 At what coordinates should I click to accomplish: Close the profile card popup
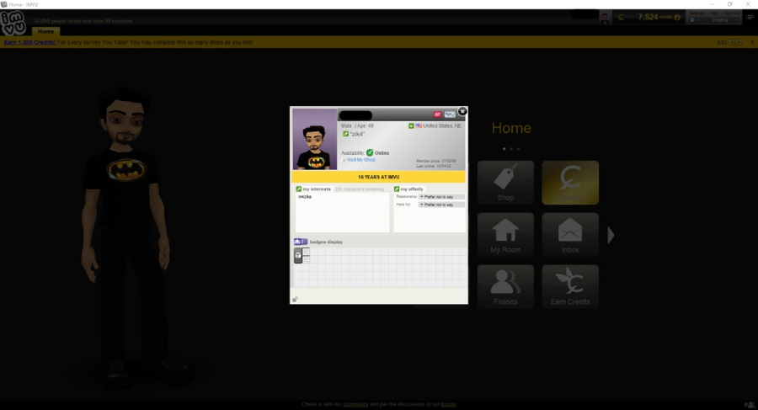[462, 112]
